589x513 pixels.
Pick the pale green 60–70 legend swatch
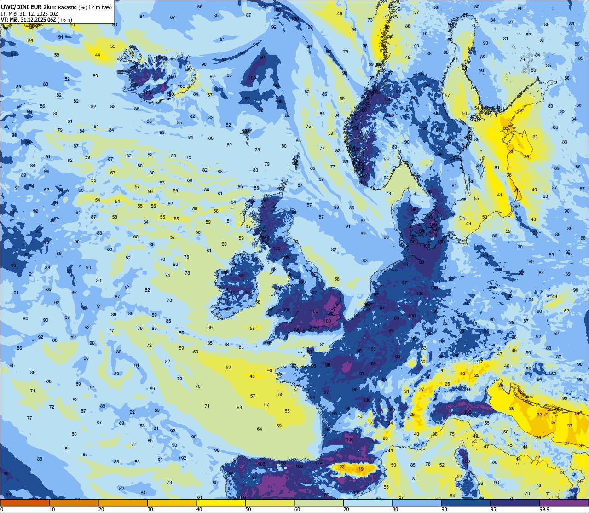319,502
